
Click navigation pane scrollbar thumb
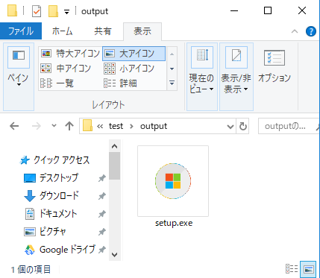click(114, 166)
